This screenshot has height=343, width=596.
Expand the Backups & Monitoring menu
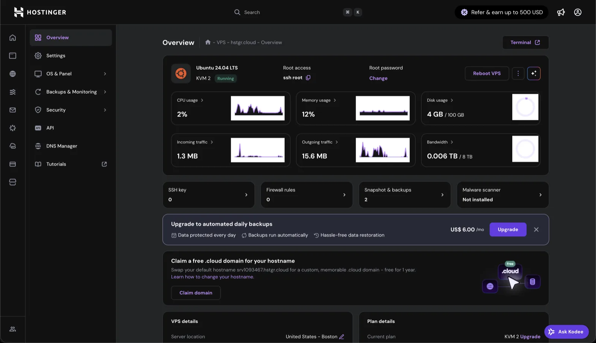click(x=71, y=92)
